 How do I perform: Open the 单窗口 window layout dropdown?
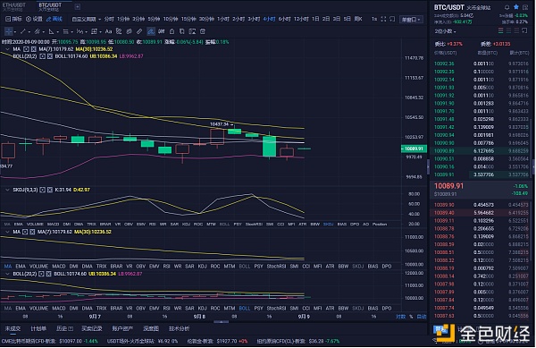(x=411, y=20)
